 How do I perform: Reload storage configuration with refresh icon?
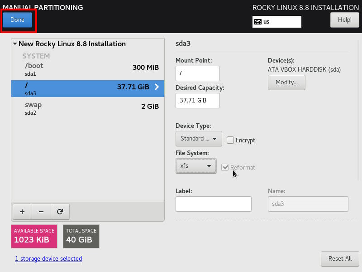[x=60, y=212]
